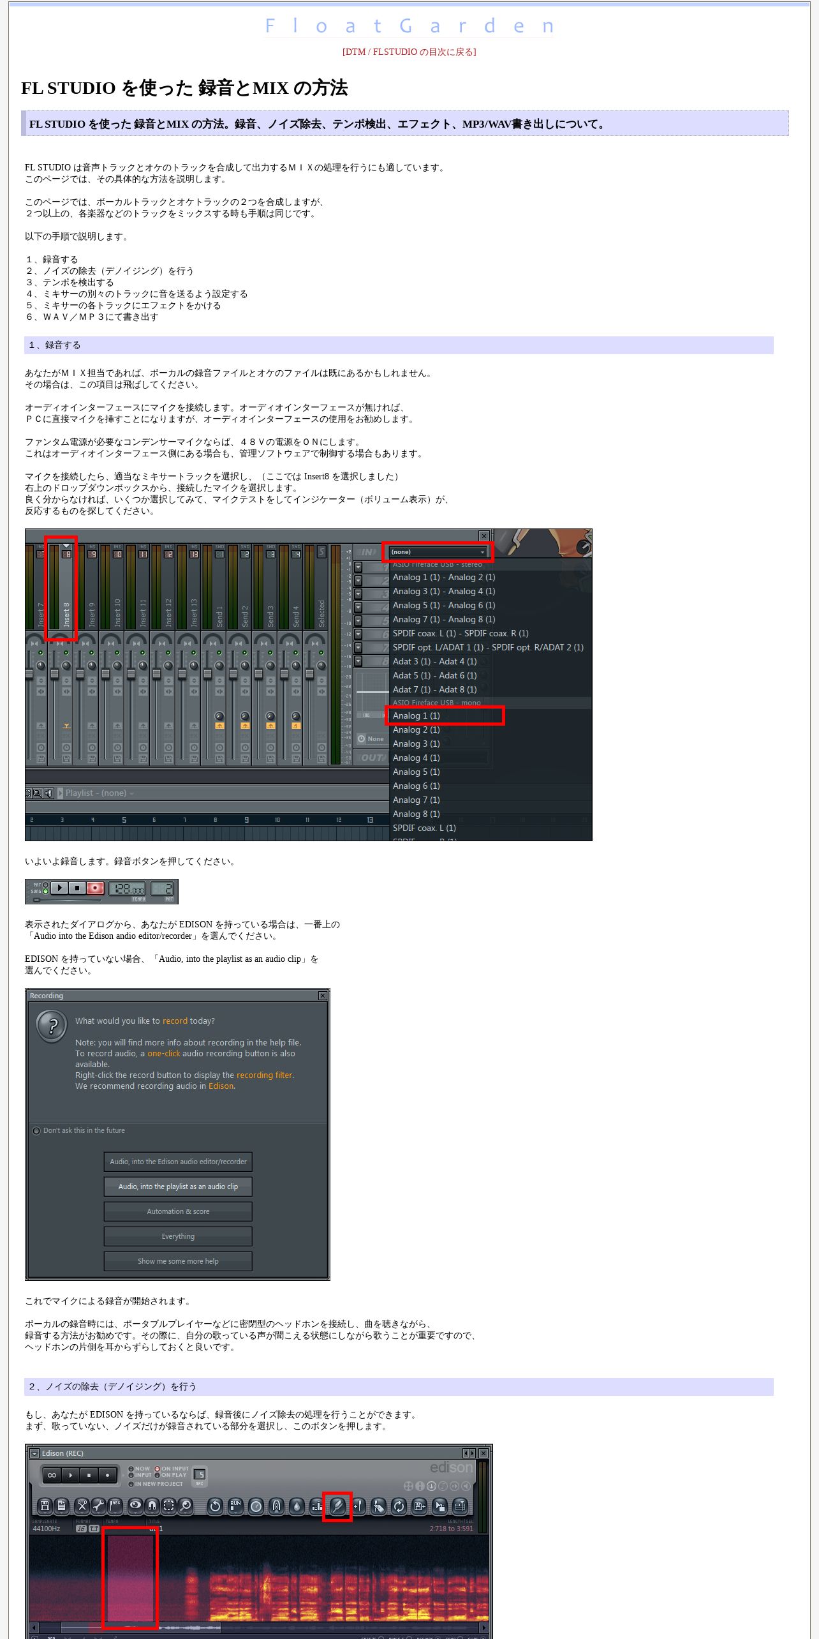Choose Analog 1 (1) - Analog 2 (1) stereo input
819x1639 pixels.
coord(444,577)
